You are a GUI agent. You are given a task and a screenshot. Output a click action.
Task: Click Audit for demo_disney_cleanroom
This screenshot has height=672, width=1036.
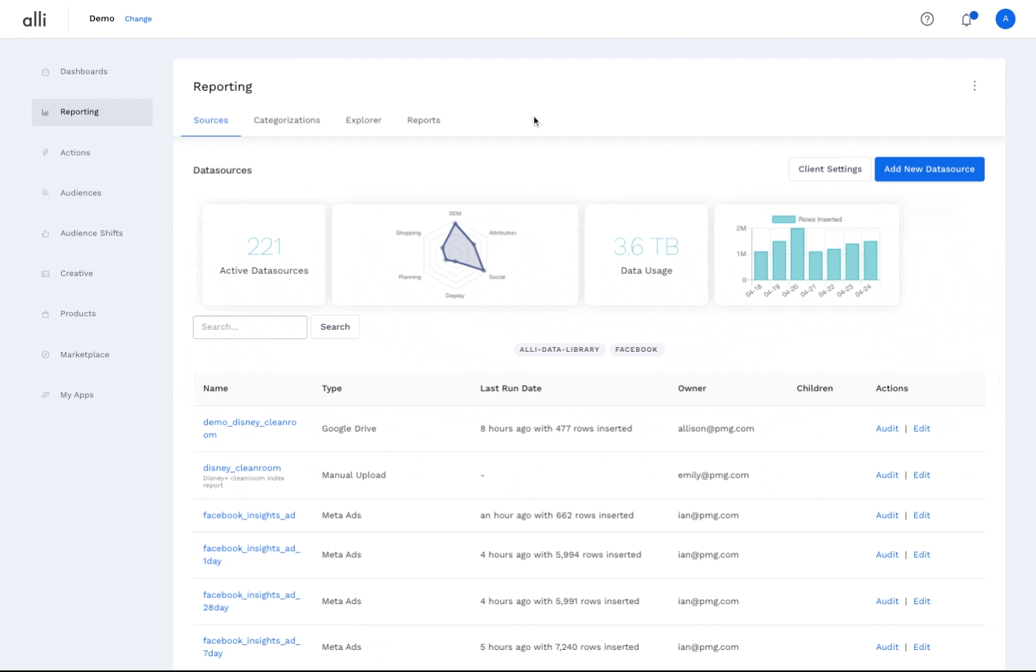[x=887, y=428]
